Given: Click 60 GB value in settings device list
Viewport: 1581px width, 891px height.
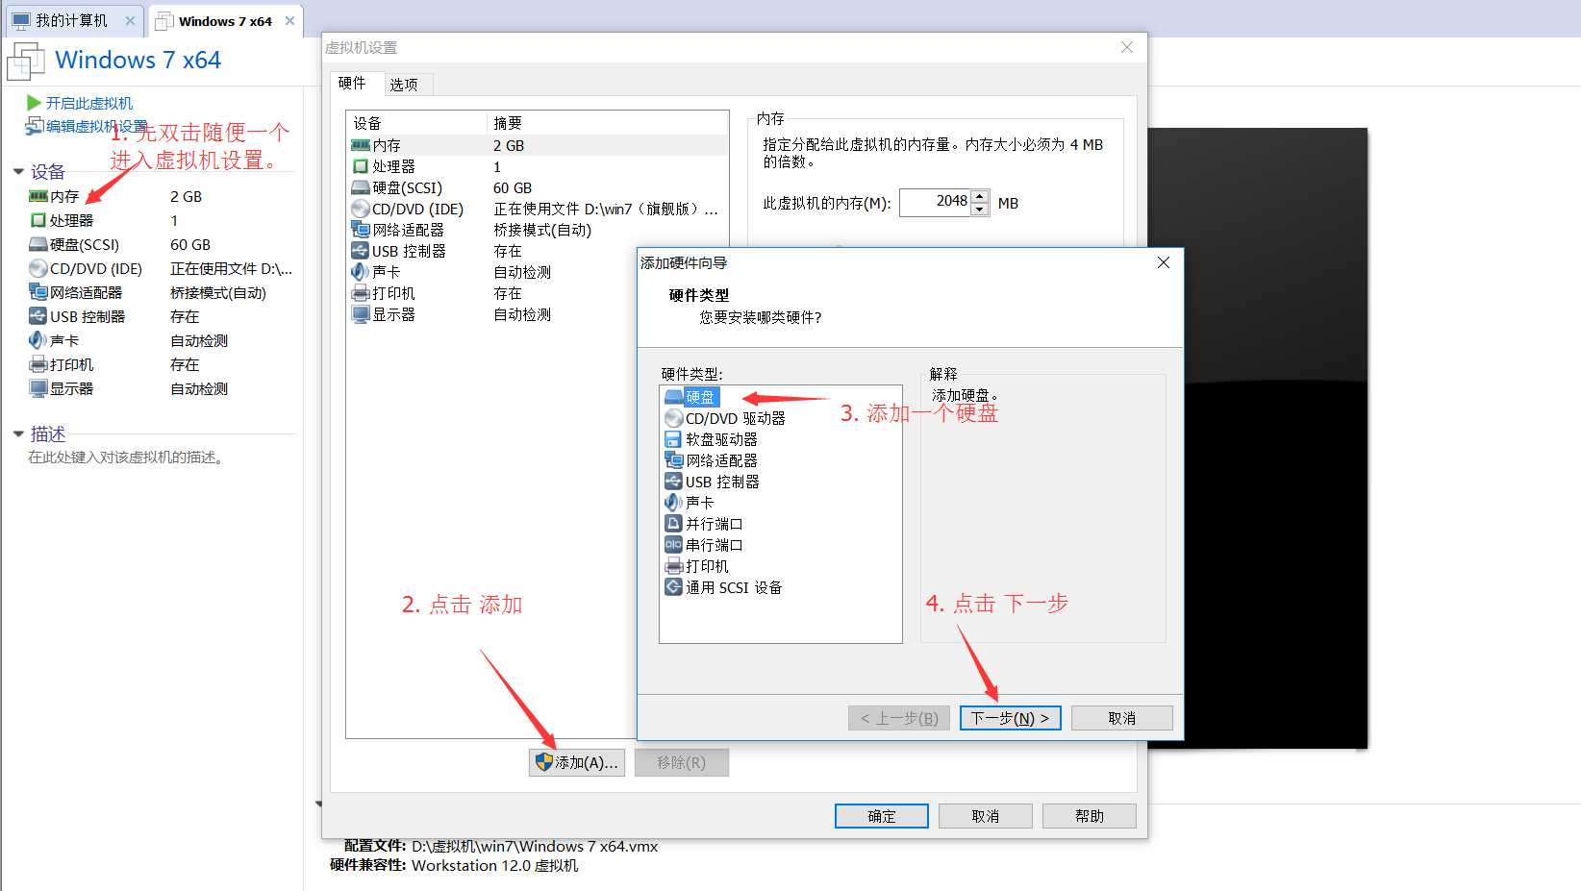Looking at the screenshot, I should [513, 187].
